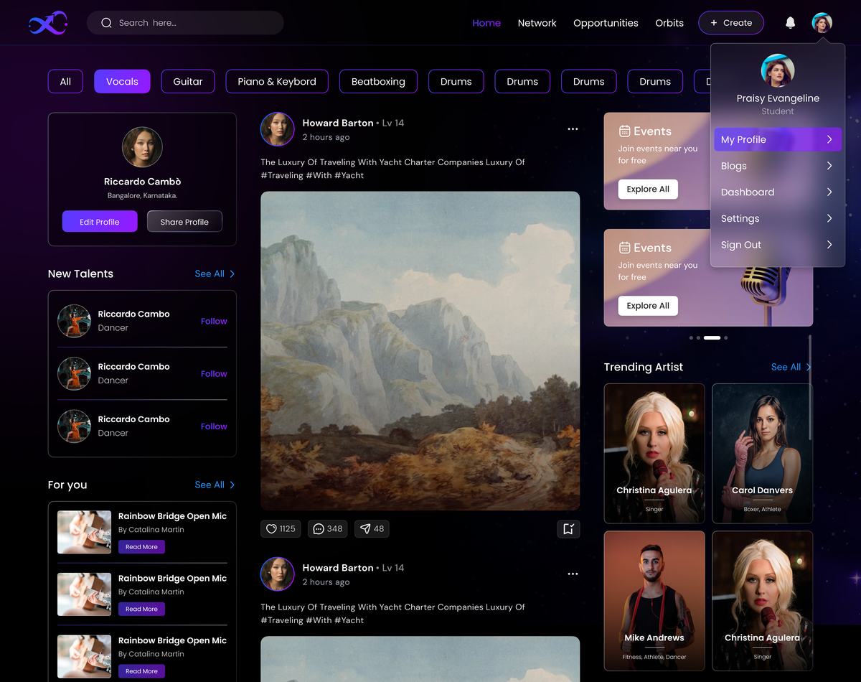Viewport: 861px width, 682px height.
Task: Open comments showing 348
Action: 328,529
